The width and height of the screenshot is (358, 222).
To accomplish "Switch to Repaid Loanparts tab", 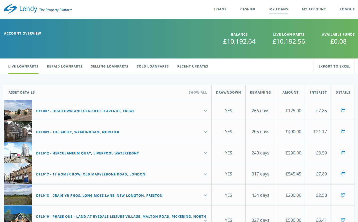I will click(65, 66).
